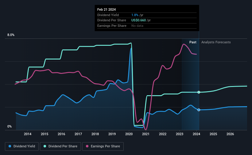252x155 pixels.
Task: Toggle the Dividend Per Share legend button
Action: (60, 146)
